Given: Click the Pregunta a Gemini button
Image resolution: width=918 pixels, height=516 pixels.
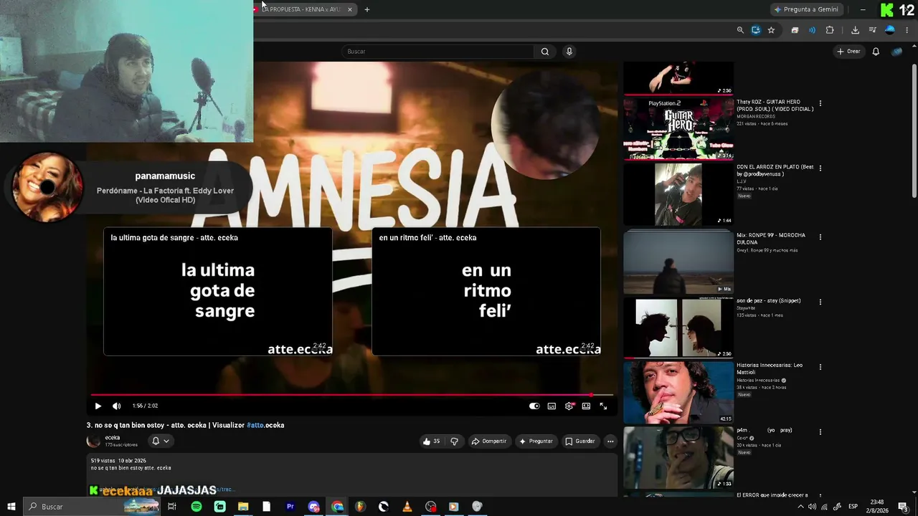Looking at the screenshot, I should point(807,9).
